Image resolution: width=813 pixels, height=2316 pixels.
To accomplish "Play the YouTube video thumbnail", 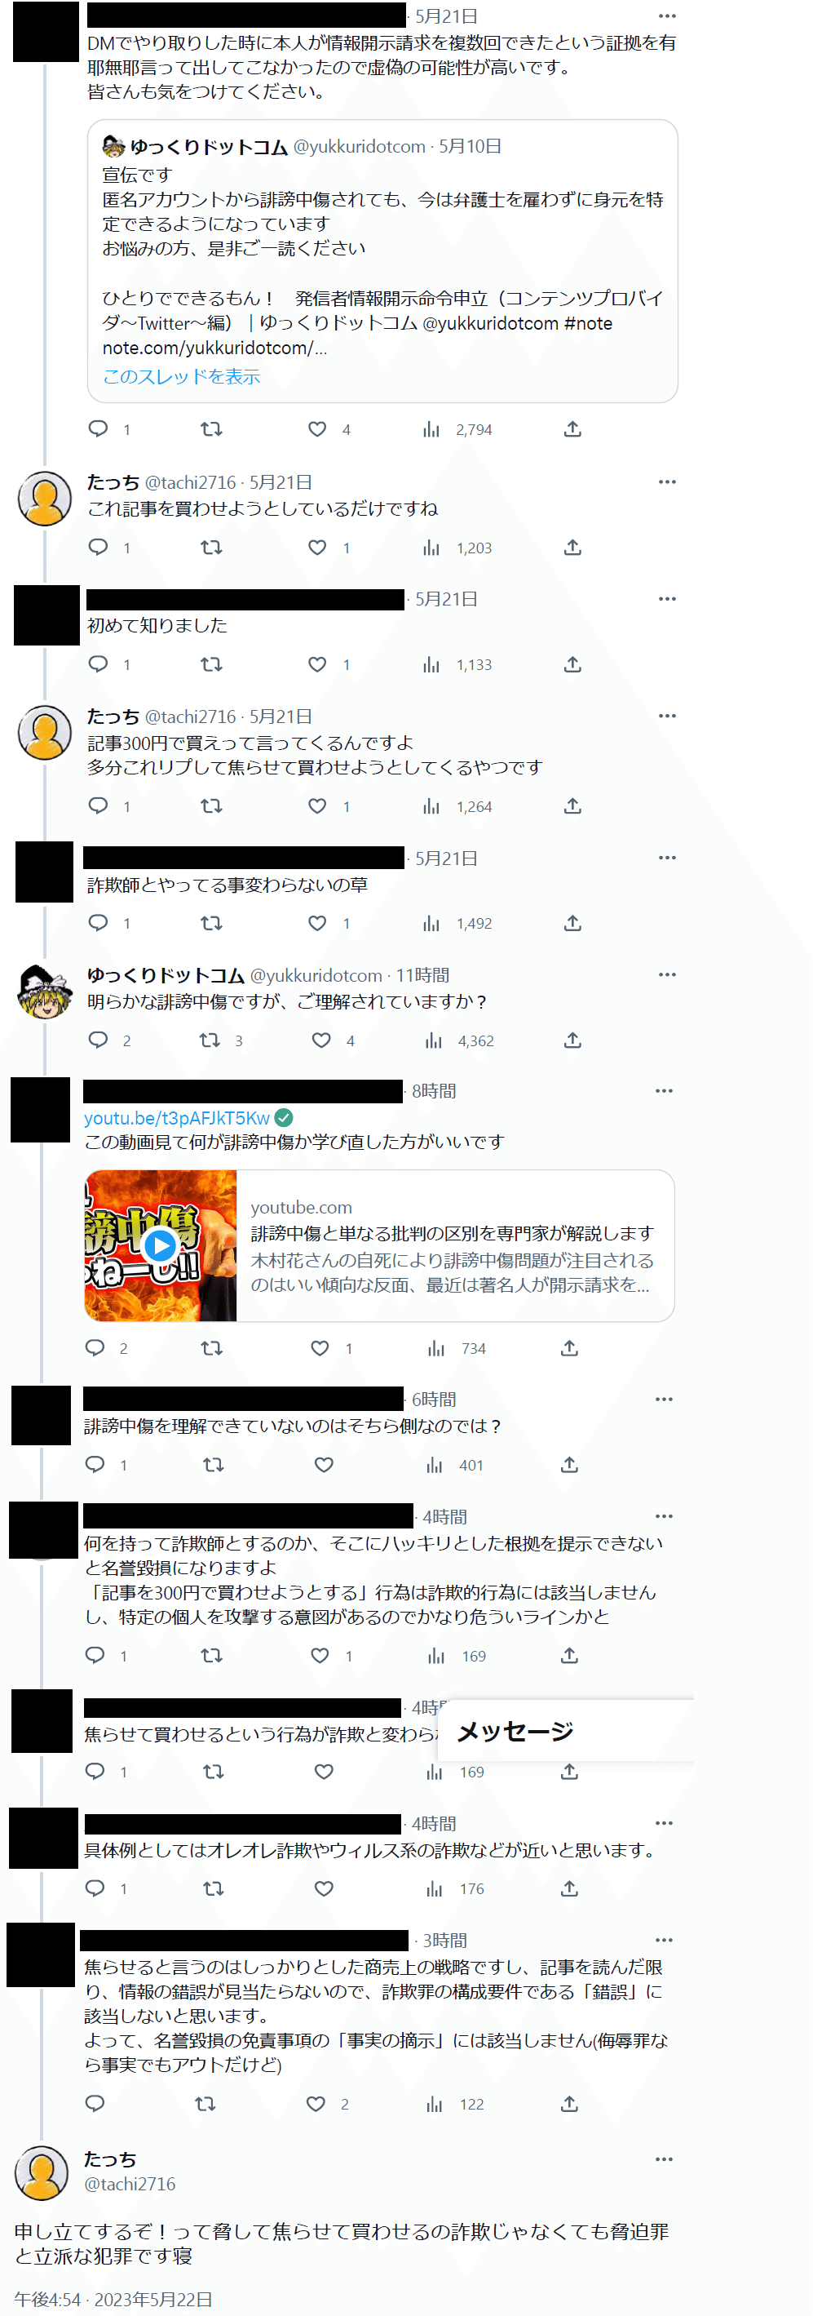I will (161, 1245).
